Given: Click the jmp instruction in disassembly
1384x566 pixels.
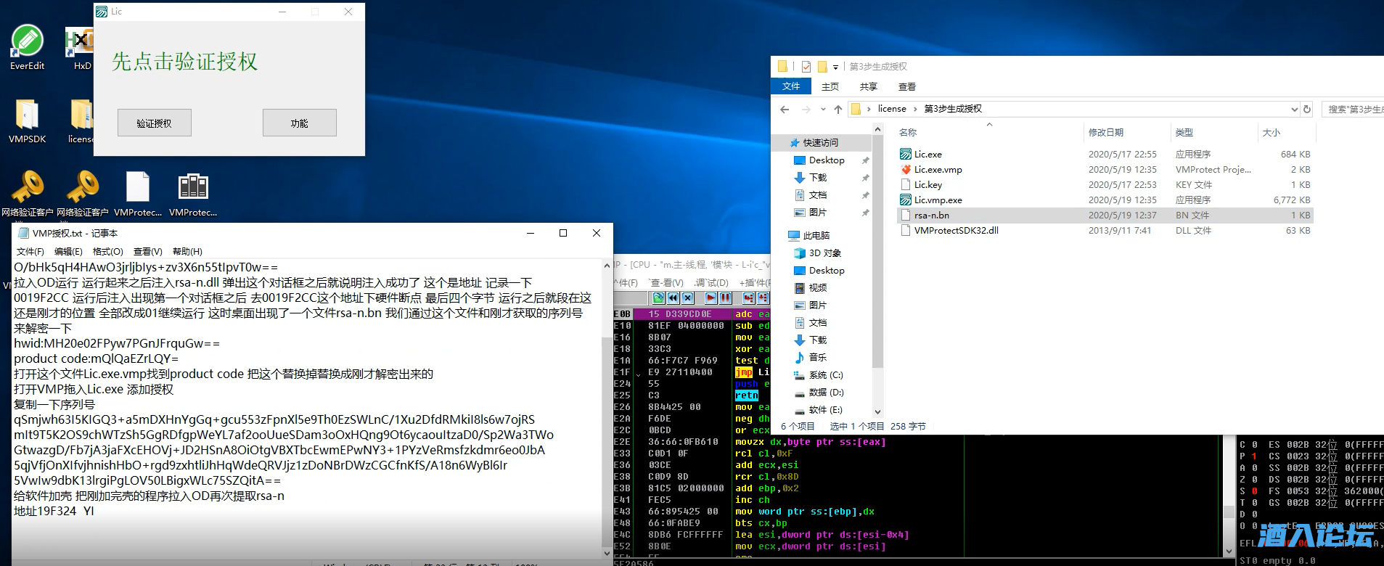Looking at the screenshot, I should (744, 372).
